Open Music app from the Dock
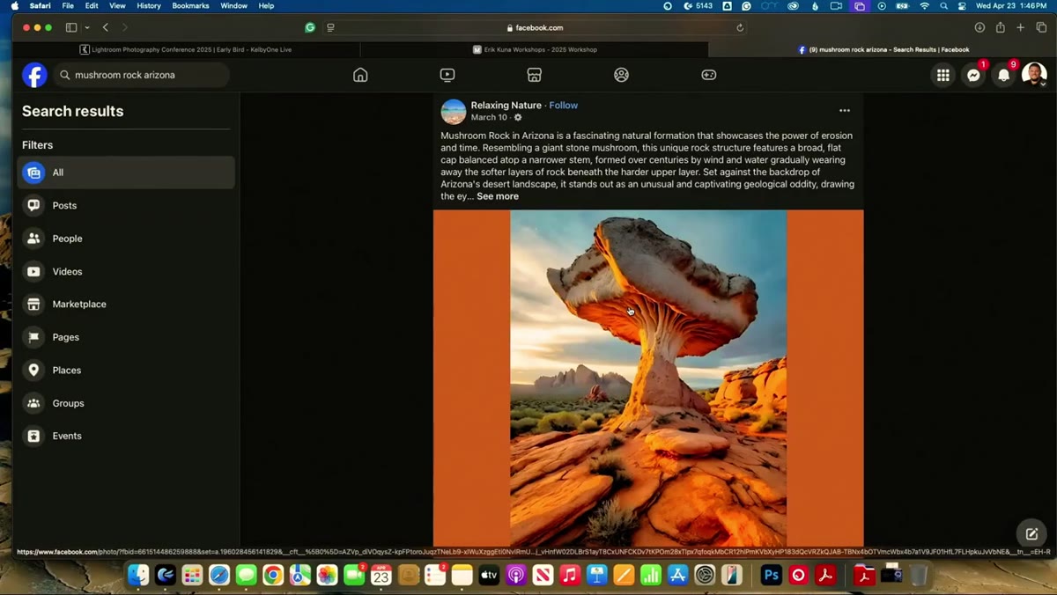 pos(570,575)
